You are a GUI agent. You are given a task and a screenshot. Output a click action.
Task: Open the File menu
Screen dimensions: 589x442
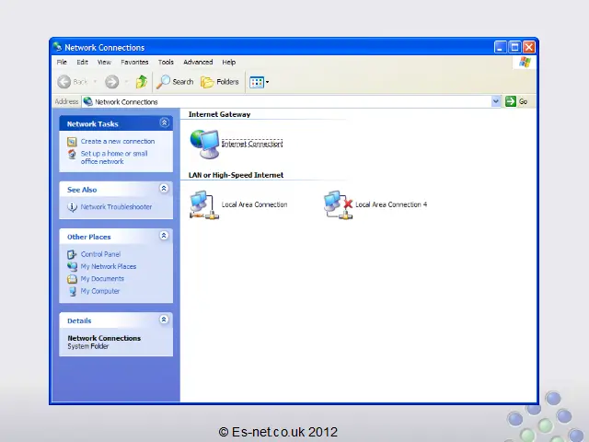coord(62,62)
